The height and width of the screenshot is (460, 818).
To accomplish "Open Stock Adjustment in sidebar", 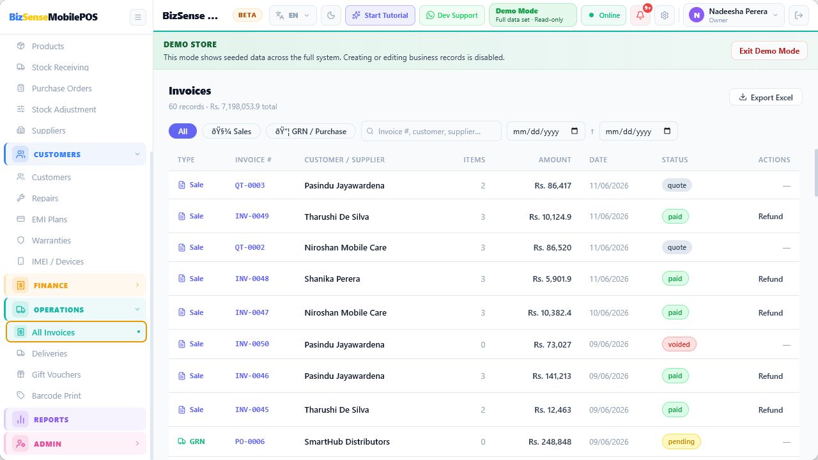I will tap(64, 109).
